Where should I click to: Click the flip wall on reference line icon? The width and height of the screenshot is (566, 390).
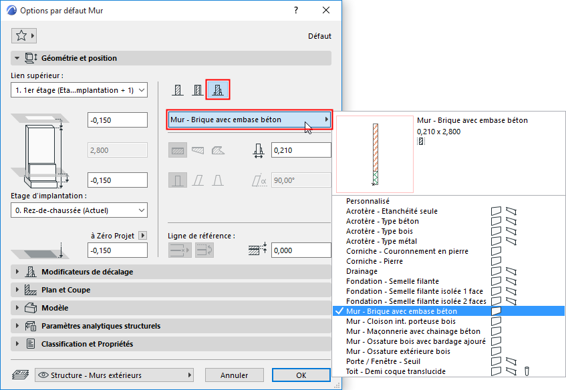(204, 250)
